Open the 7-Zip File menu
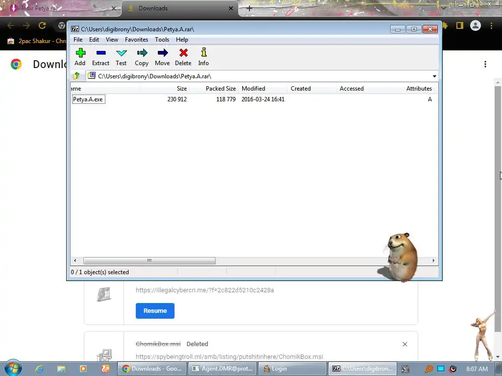The image size is (502, 376). (78, 40)
